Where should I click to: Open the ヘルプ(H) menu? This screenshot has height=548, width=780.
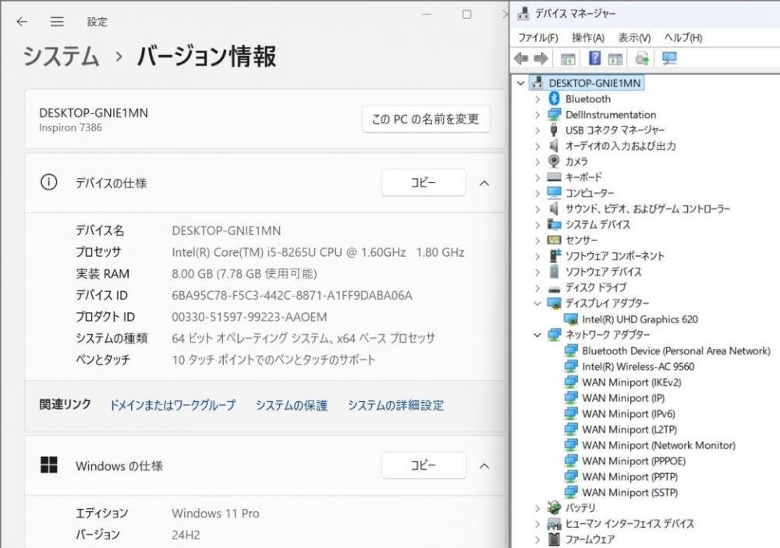(683, 37)
